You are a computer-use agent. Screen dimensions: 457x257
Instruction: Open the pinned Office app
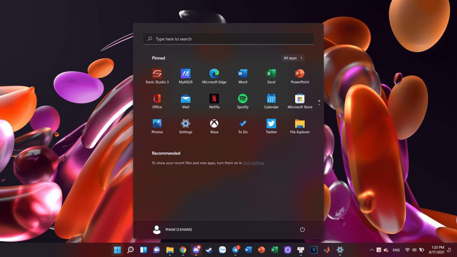157,101
